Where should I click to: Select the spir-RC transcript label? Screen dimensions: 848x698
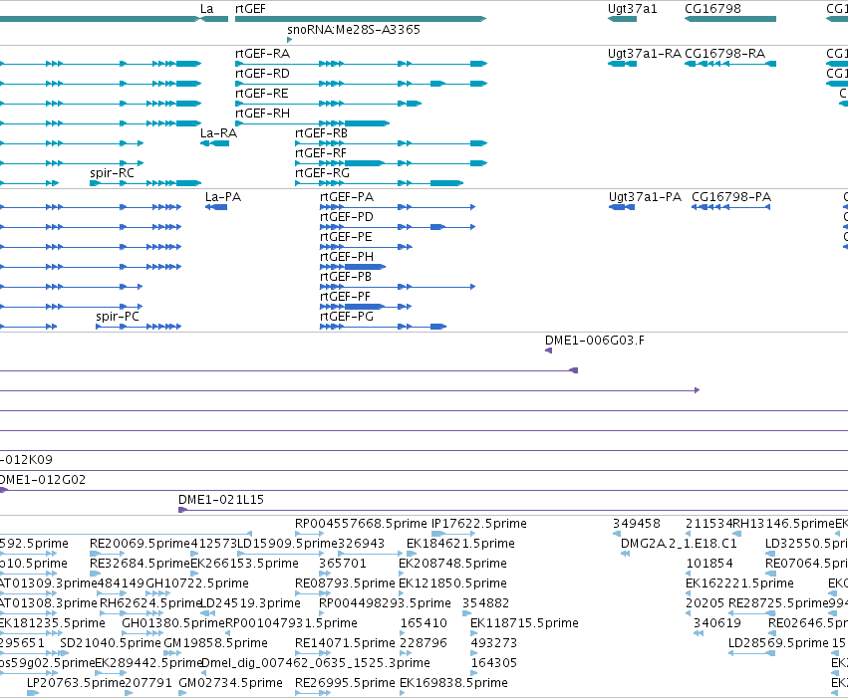[x=112, y=173]
